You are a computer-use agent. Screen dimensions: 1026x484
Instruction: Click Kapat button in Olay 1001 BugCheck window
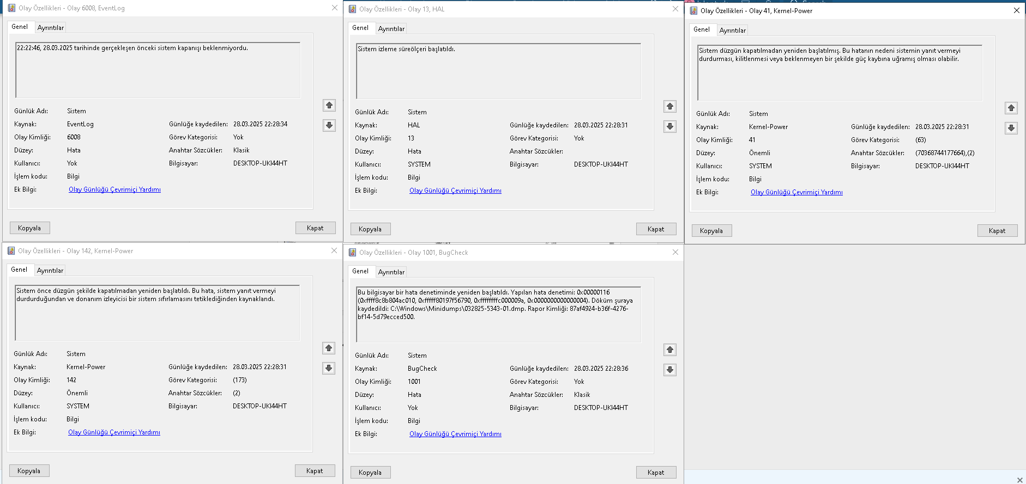(656, 473)
